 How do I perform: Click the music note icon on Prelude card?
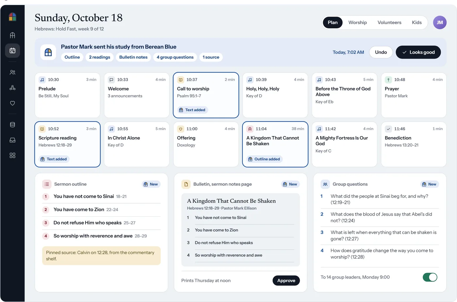[42, 80]
